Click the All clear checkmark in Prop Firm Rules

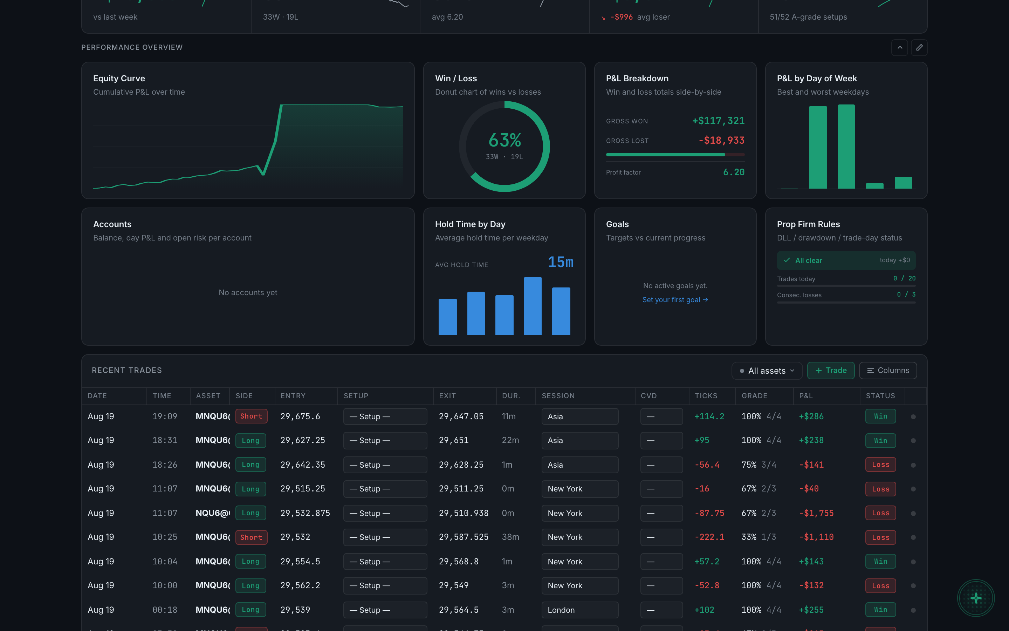(x=787, y=260)
